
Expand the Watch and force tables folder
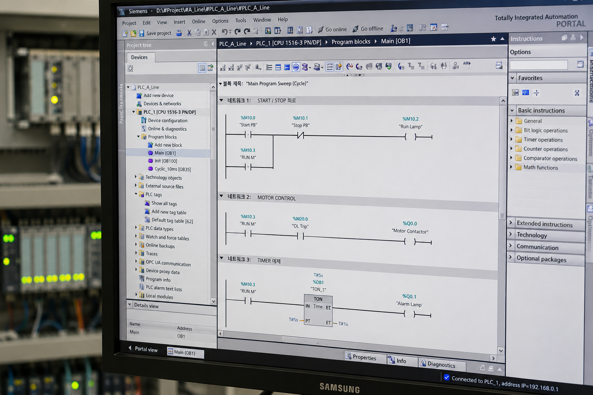136,236
